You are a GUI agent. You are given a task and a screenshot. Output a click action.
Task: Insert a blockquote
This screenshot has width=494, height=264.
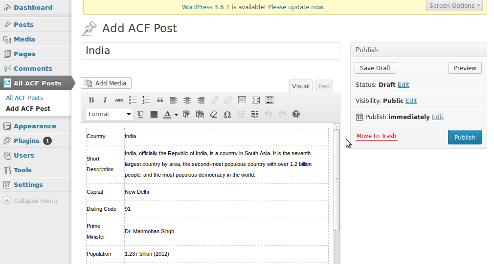pyautogui.click(x=160, y=100)
